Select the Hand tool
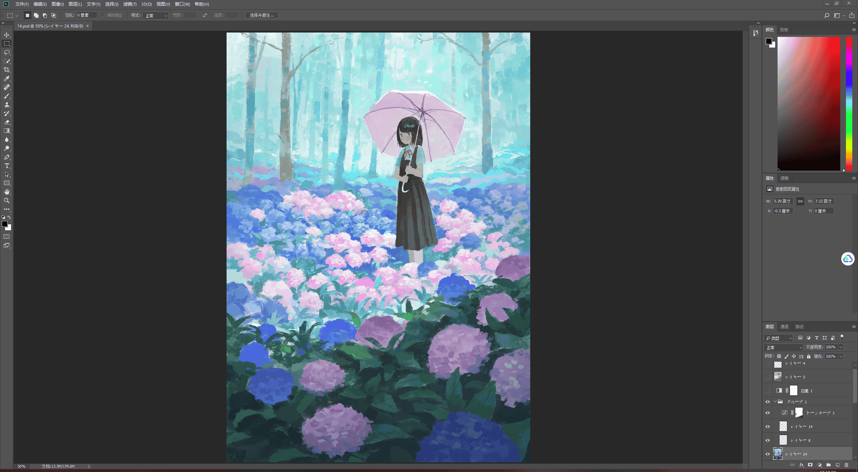Image resolution: width=858 pixels, height=472 pixels. (7, 192)
